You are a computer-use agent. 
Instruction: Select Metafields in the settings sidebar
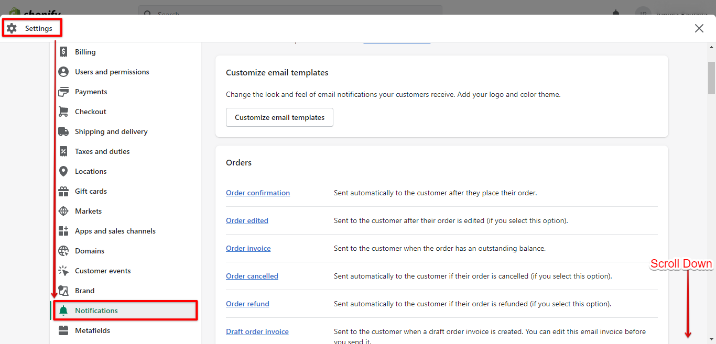92,330
